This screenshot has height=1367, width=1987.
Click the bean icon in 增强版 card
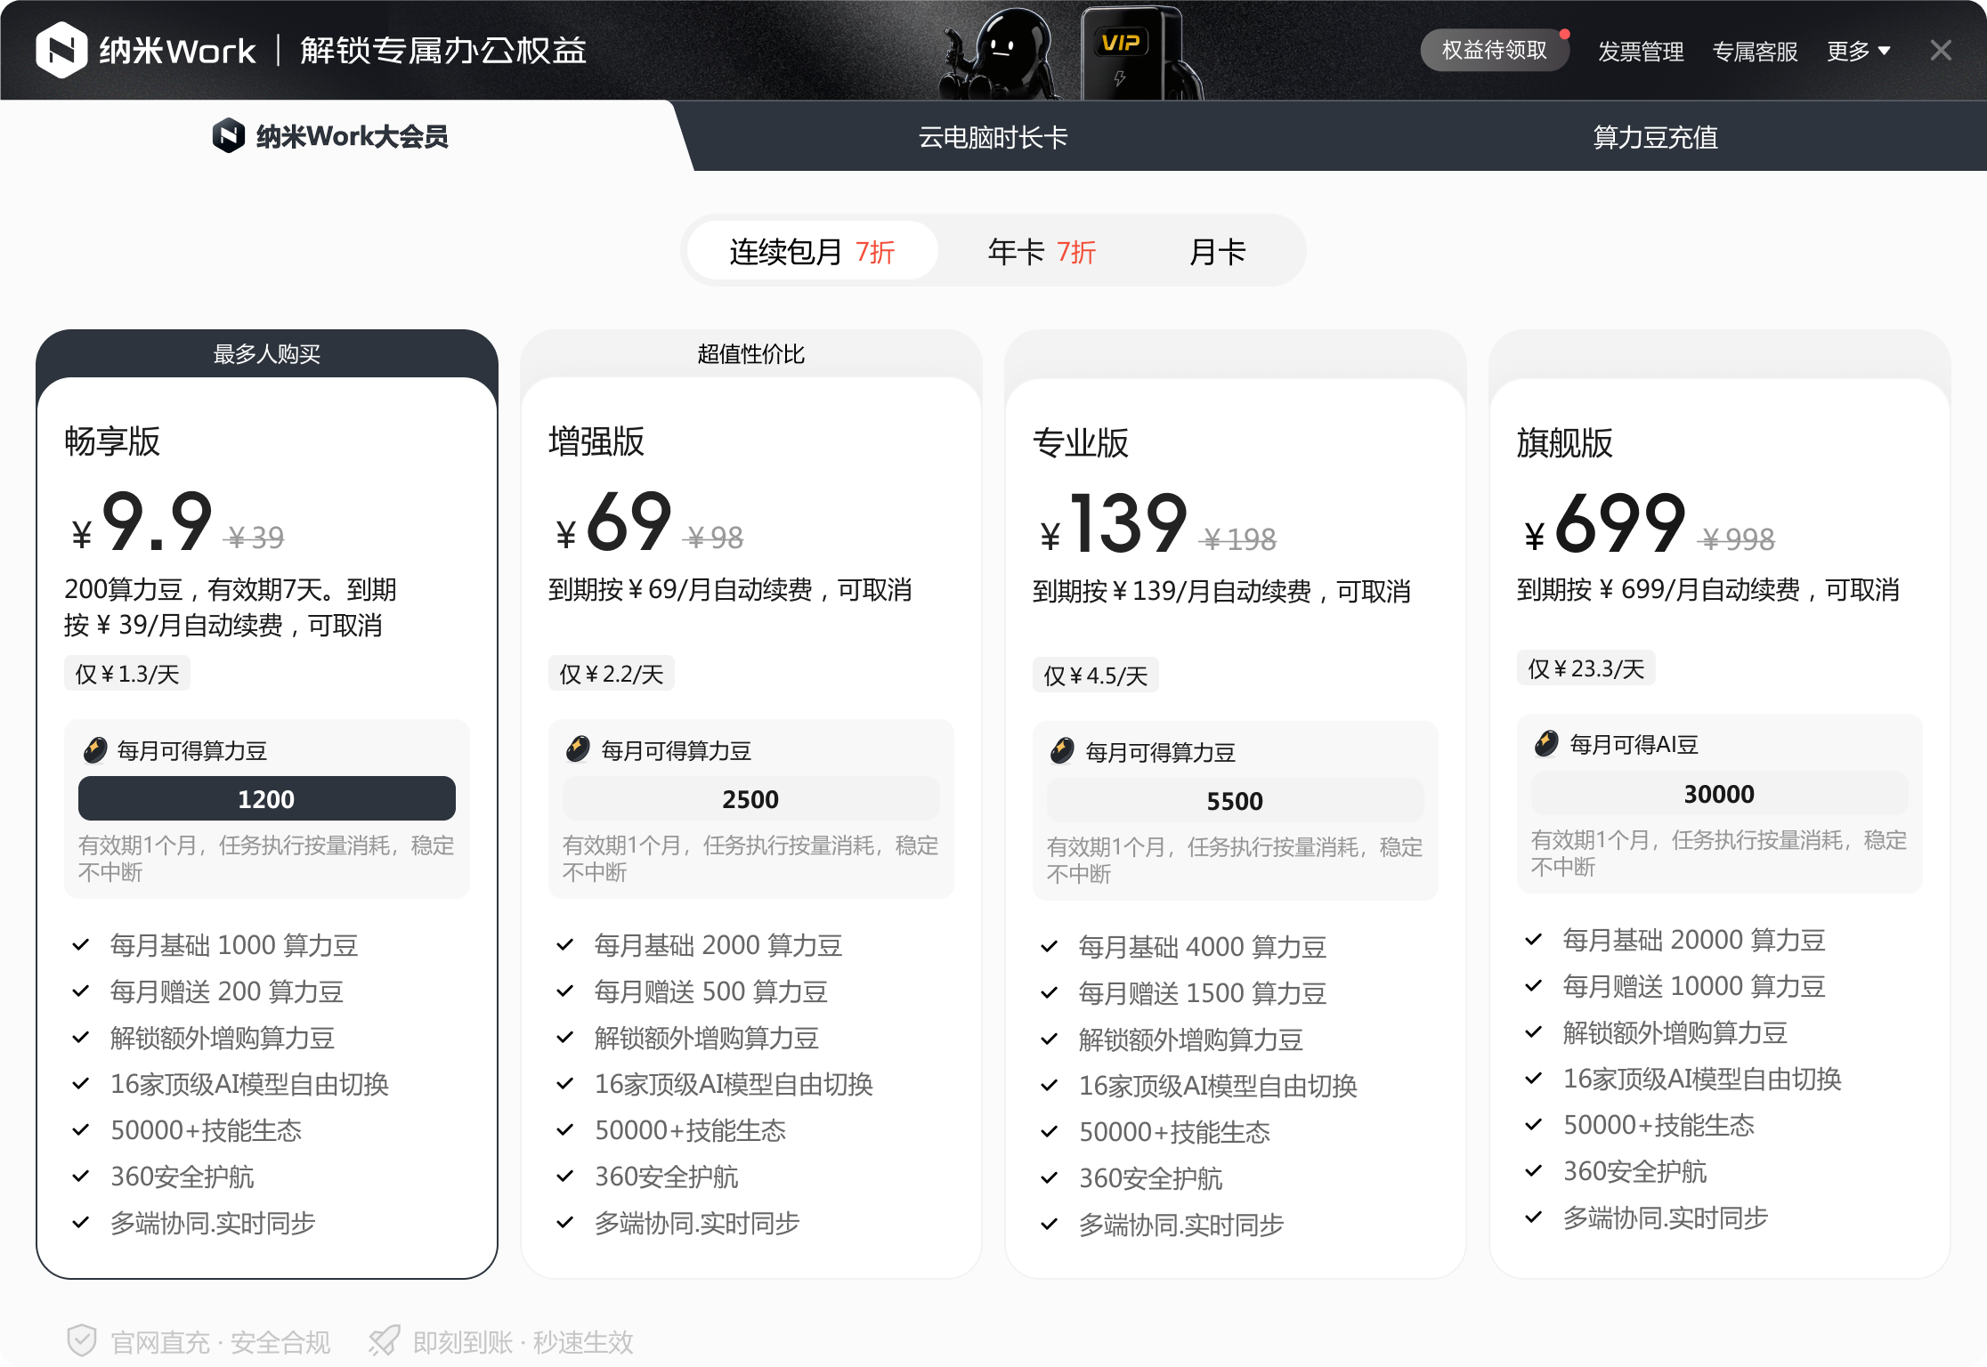579,749
